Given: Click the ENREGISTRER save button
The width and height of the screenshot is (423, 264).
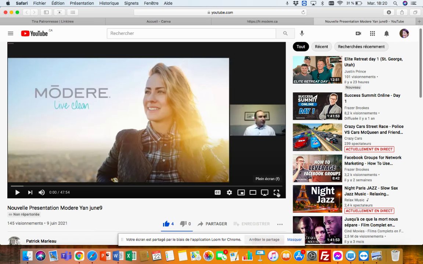Looking at the screenshot, I should (x=252, y=224).
